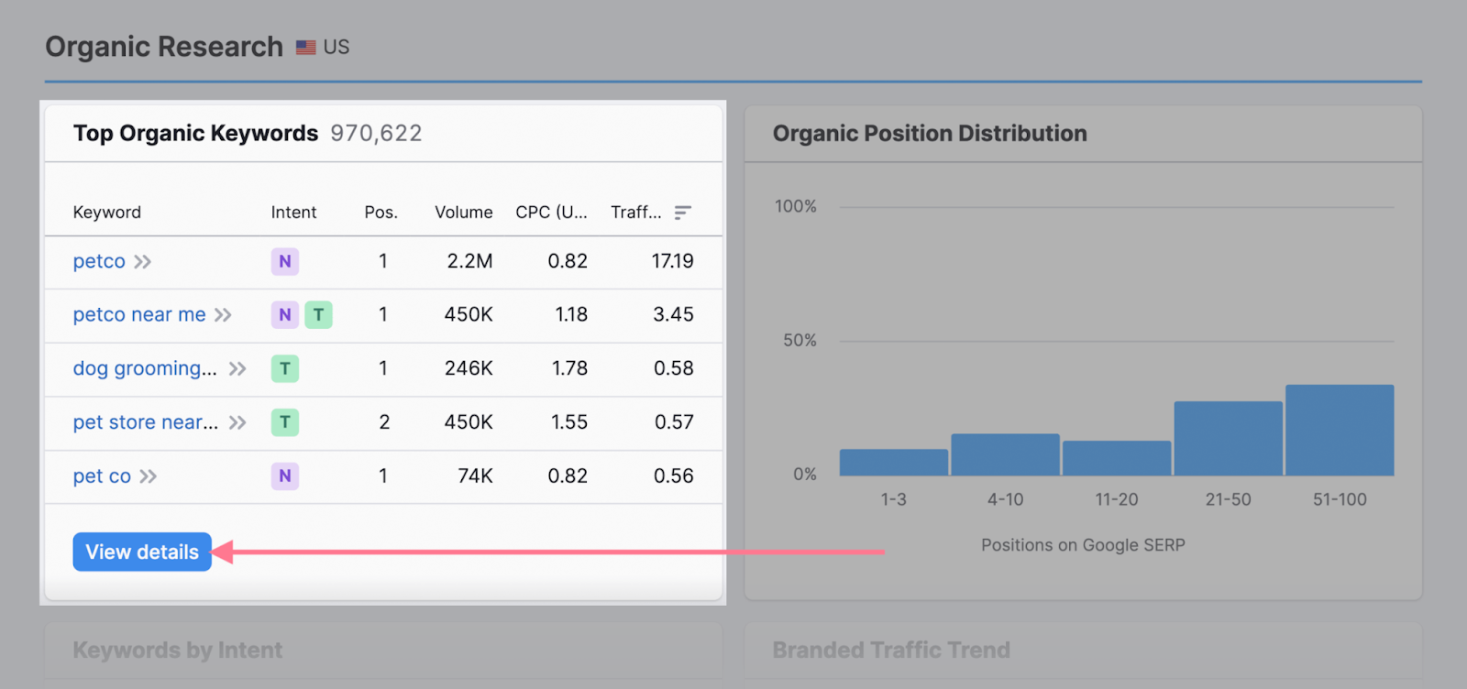
Task: Click the double-arrow icon next to dog grooming
Action: pyautogui.click(x=237, y=369)
